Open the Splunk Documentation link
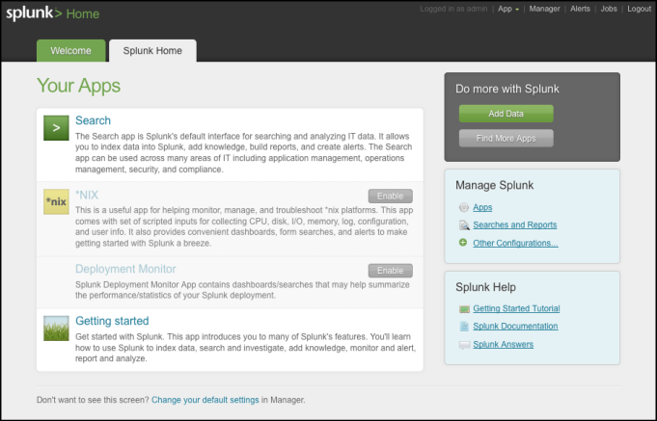This screenshot has width=657, height=421. (515, 326)
